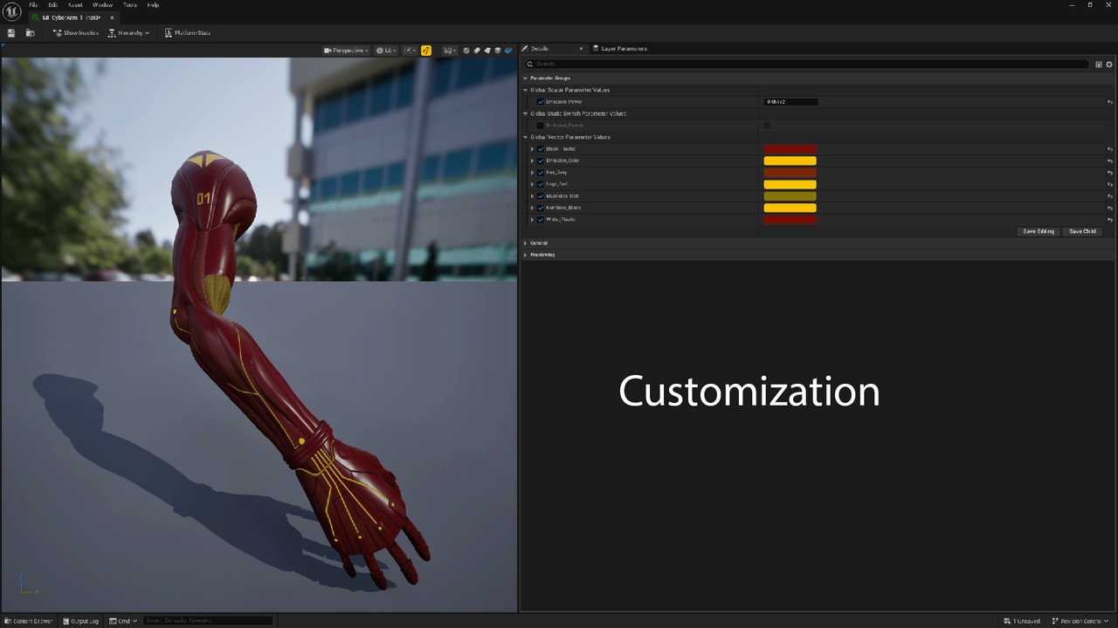Open the Content Drawer
Screen dimensions: 1118x628
tap(28, 621)
